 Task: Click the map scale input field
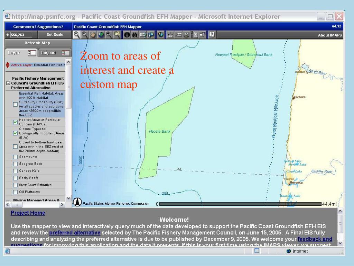tap(21, 35)
